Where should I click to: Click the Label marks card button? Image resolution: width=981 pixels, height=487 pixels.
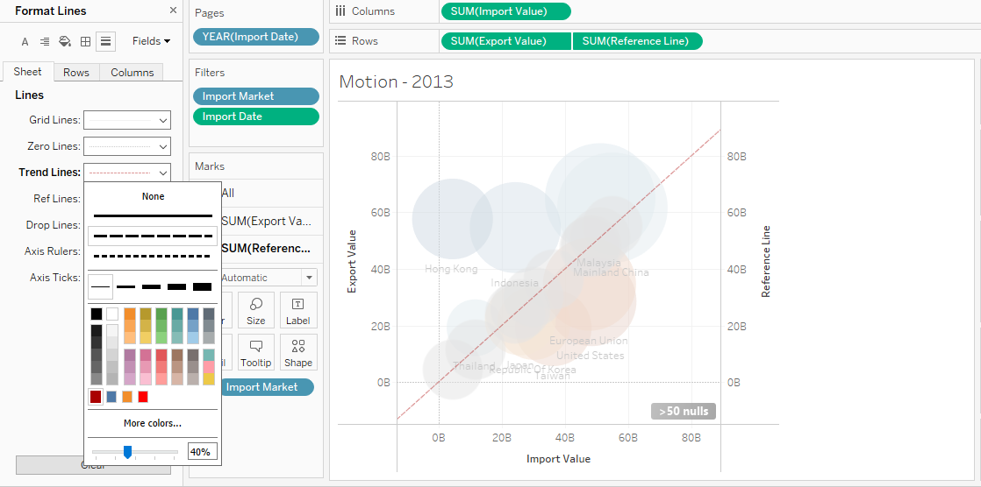297,310
